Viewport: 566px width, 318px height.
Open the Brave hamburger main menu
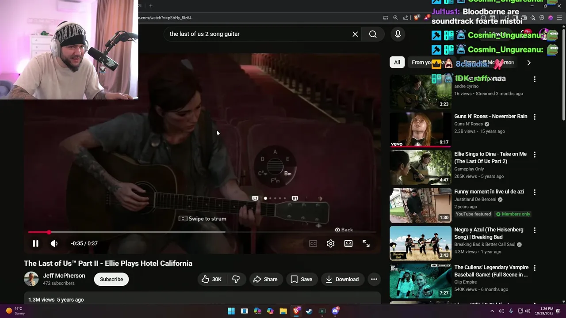(560, 18)
